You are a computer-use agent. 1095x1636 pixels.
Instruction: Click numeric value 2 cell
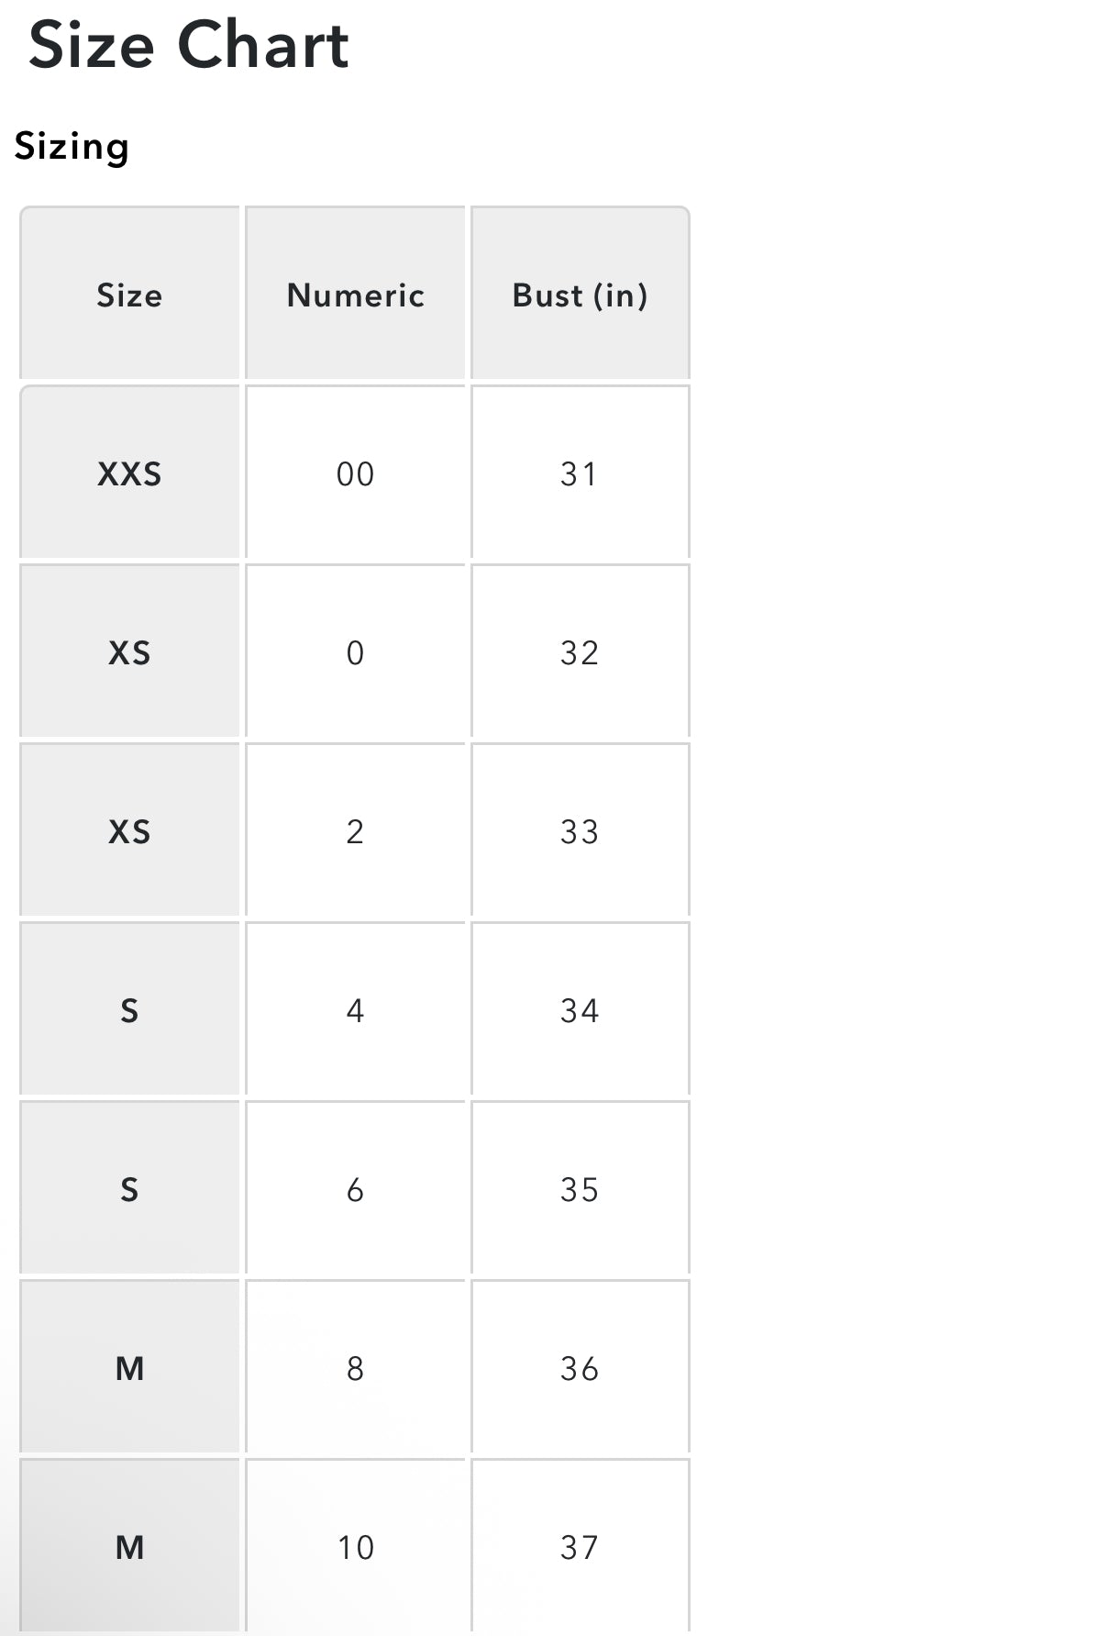click(x=355, y=830)
